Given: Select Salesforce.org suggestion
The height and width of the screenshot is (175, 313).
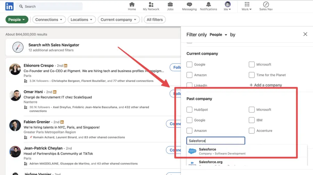Looking at the screenshot, I should click(x=247, y=162).
